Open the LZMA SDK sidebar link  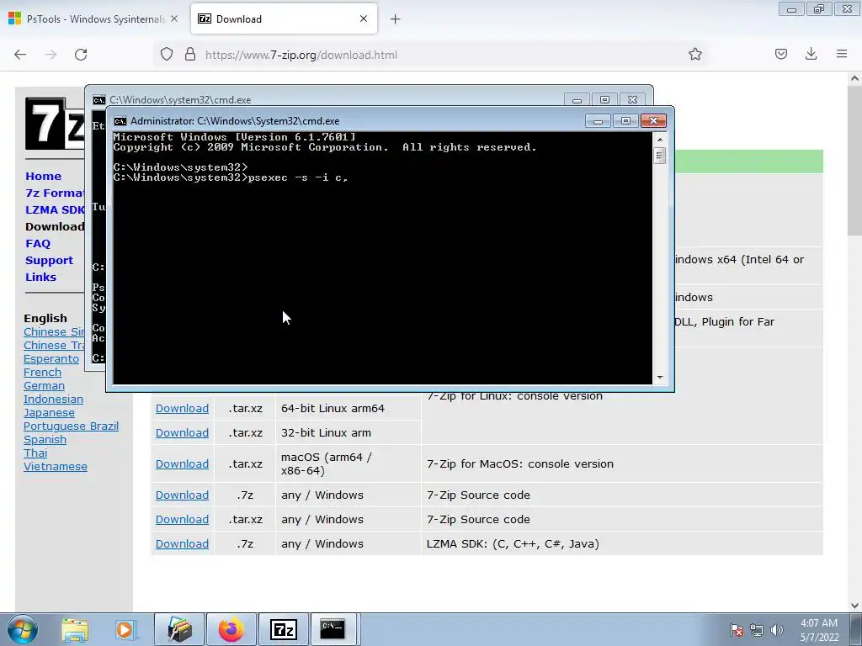coord(55,209)
